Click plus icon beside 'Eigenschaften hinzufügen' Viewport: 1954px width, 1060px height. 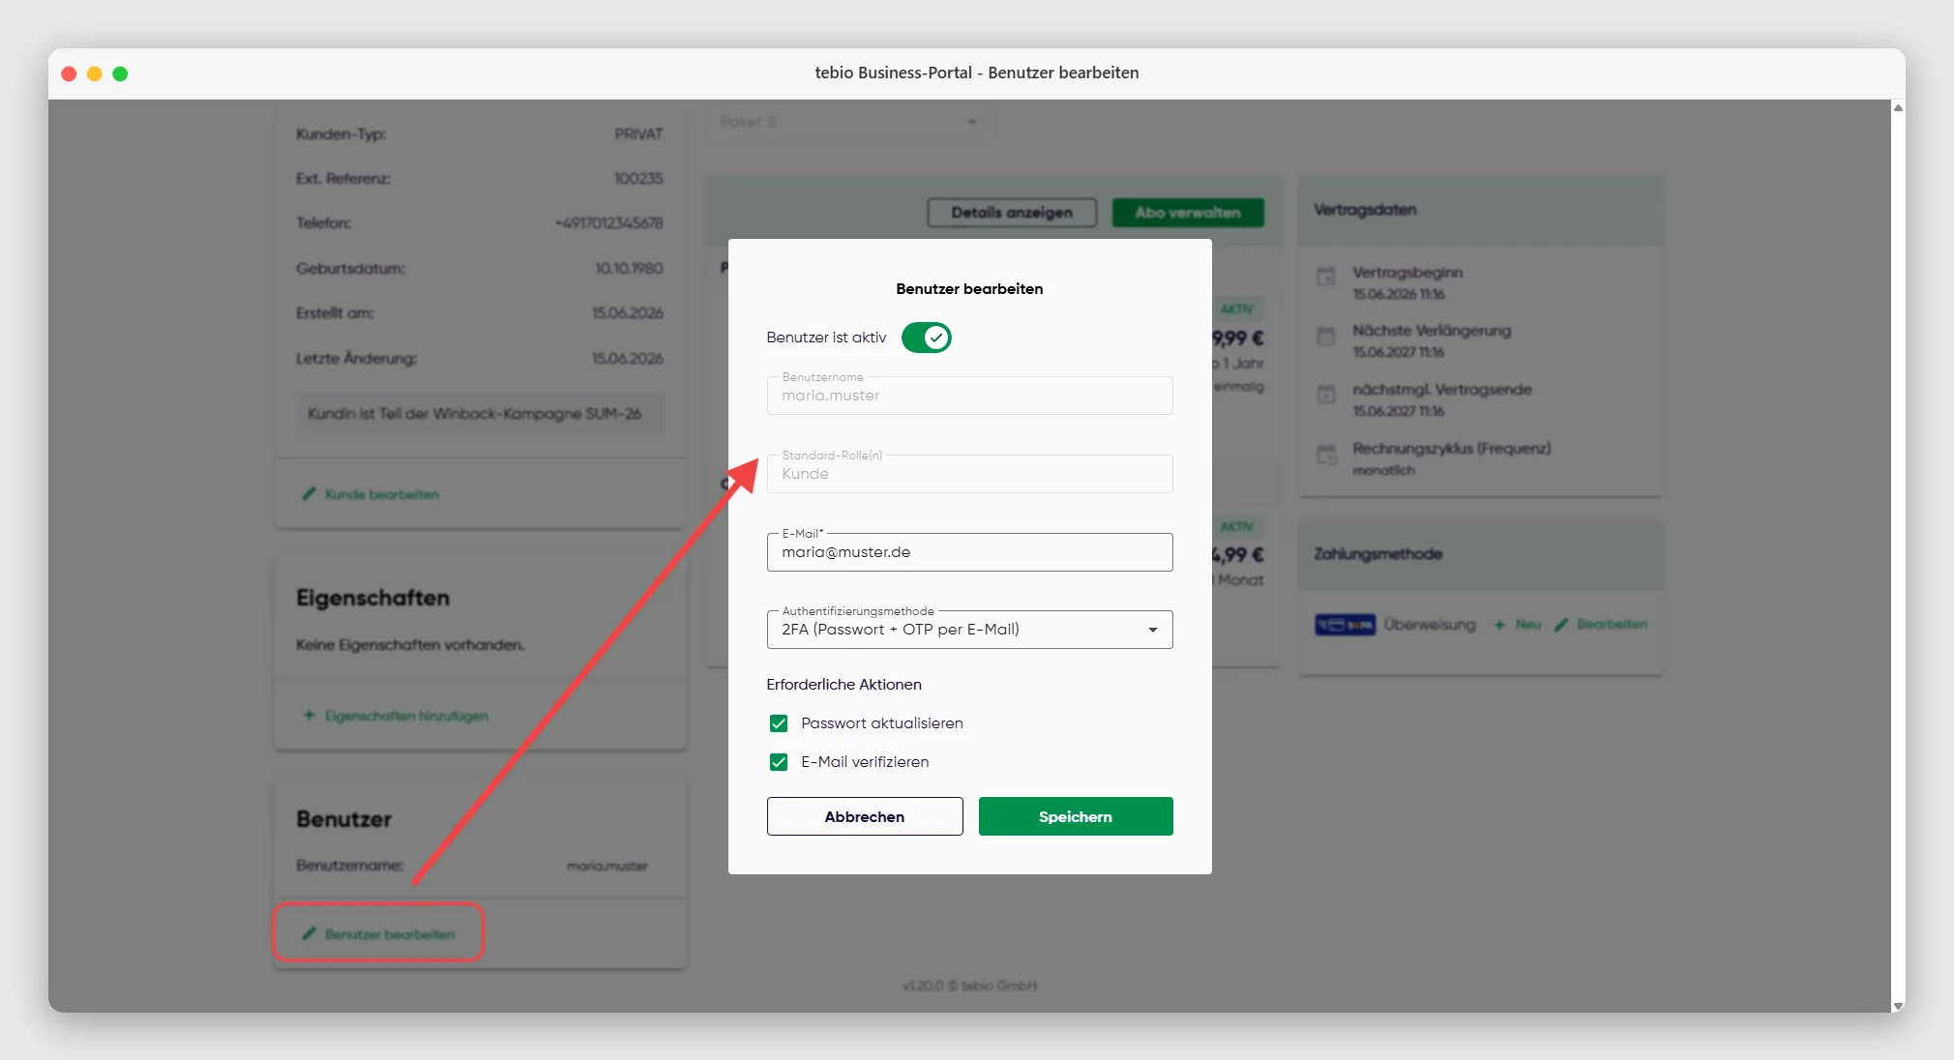pos(309,716)
